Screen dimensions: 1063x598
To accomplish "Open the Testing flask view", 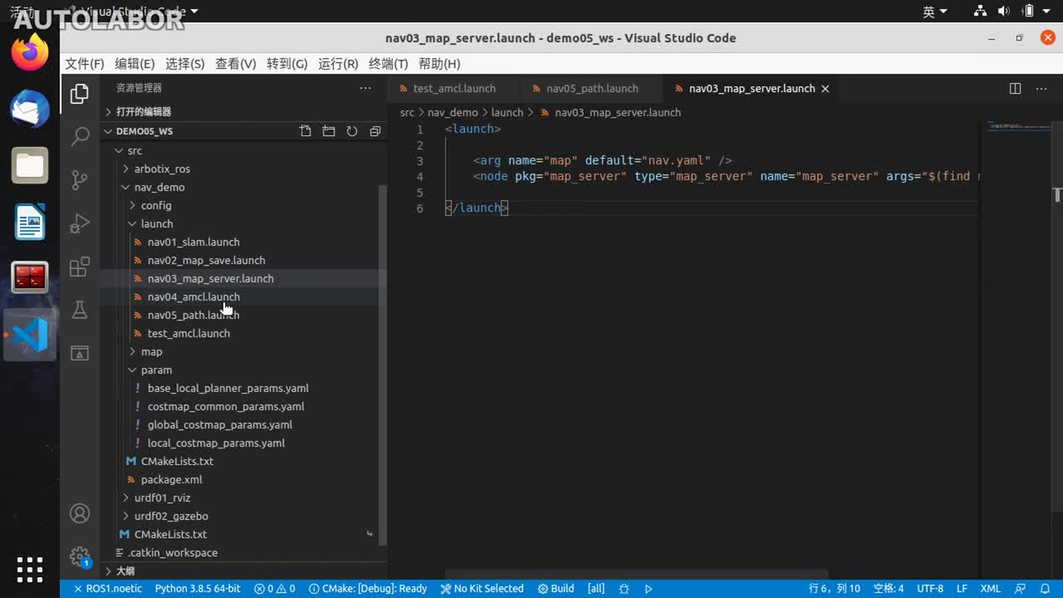I will tap(80, 310).
